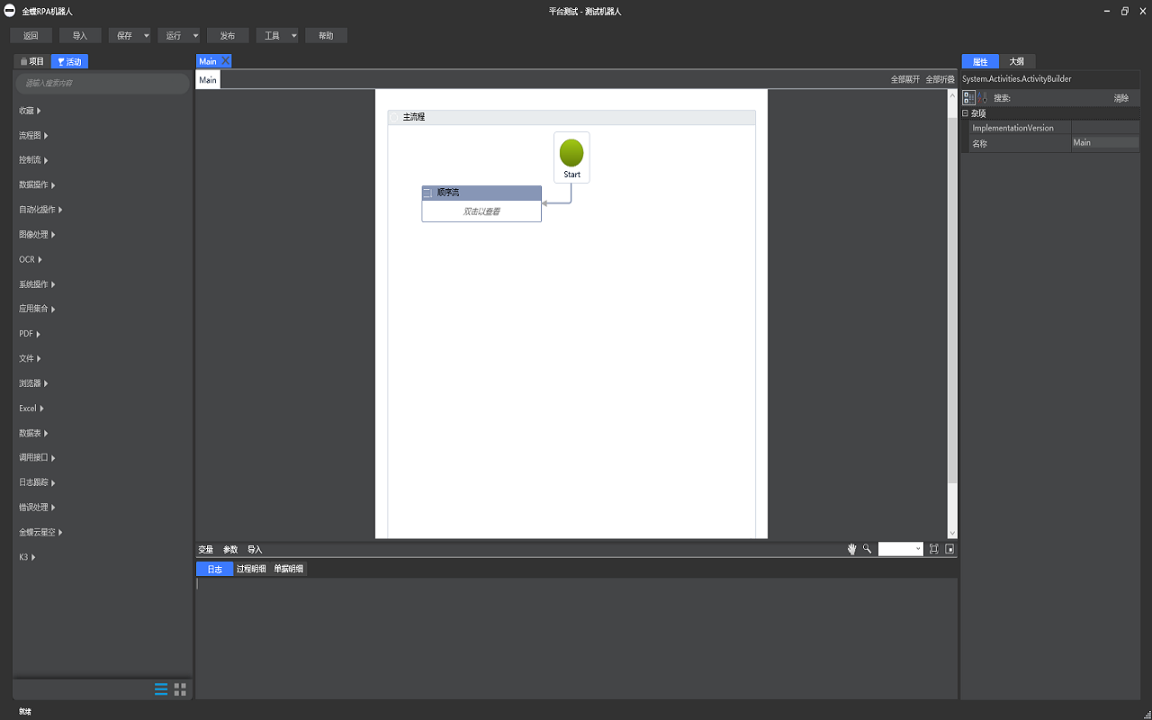Screen dimensions: 1152x720
Task: Switch to the 项目 tab
Action: click(32, 61)
